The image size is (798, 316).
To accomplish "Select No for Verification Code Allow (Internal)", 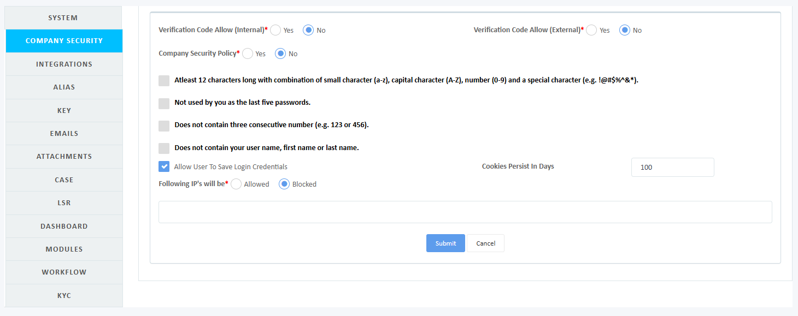I will pos(308,30).
